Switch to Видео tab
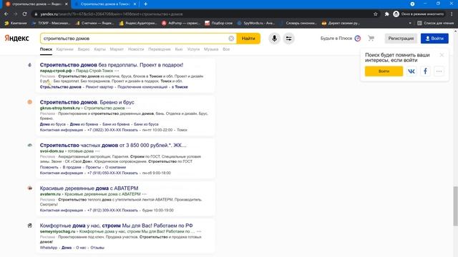Screen dimensions: 458x257 click(84, 49)
